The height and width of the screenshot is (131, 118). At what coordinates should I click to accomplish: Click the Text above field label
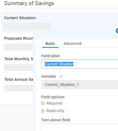click(x=55, y=120)
